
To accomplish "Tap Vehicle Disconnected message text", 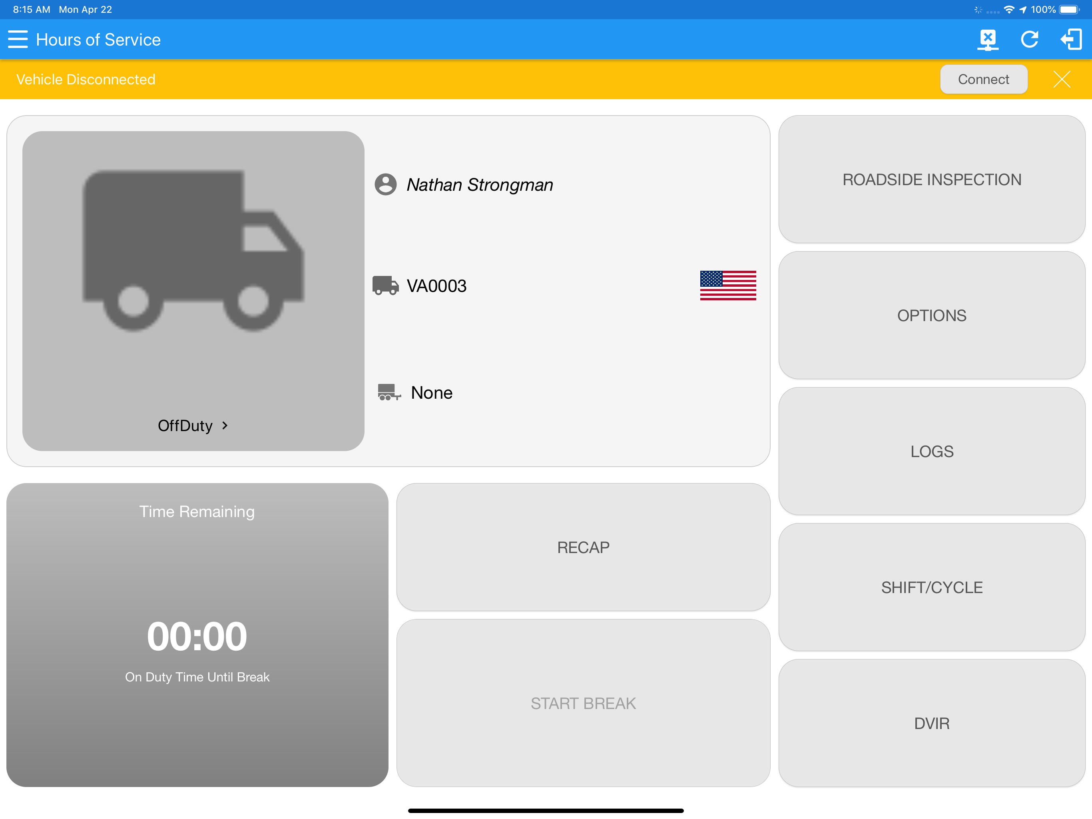I will coord(86,79).
